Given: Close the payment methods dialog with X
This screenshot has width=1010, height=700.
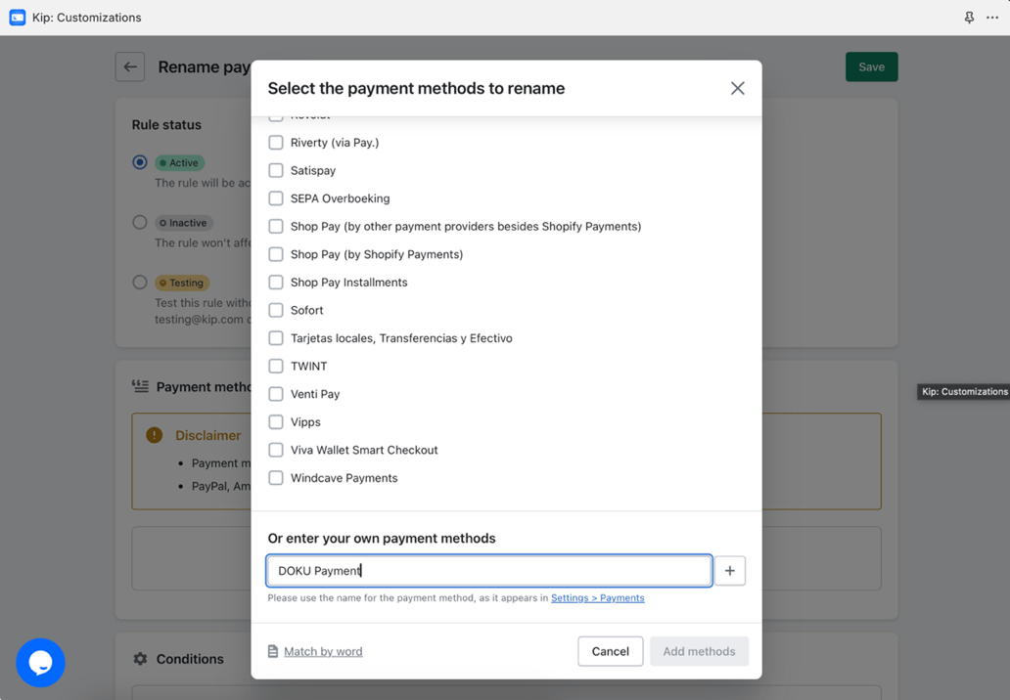Looking at the screenshot, I should coord(737,88).
